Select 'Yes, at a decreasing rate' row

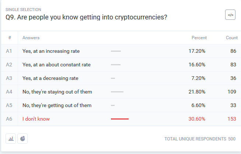click(x=50, y=78)
